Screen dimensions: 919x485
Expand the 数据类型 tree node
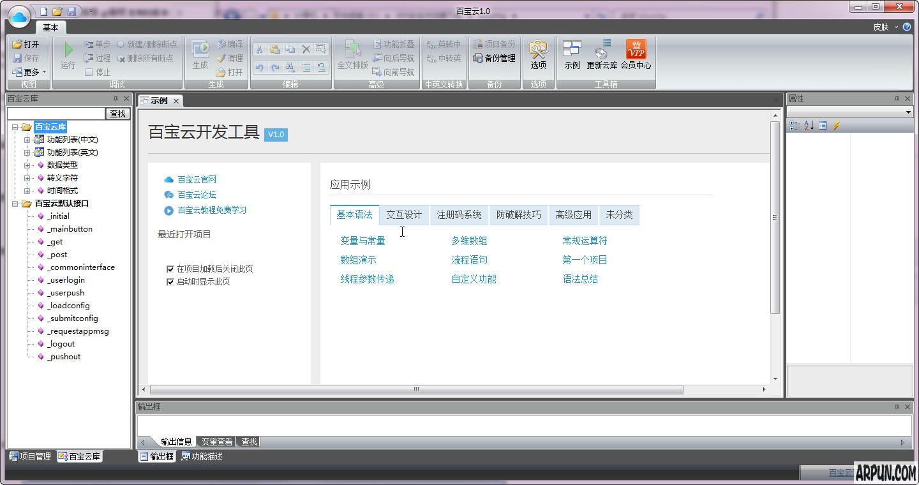pos(27,165)
